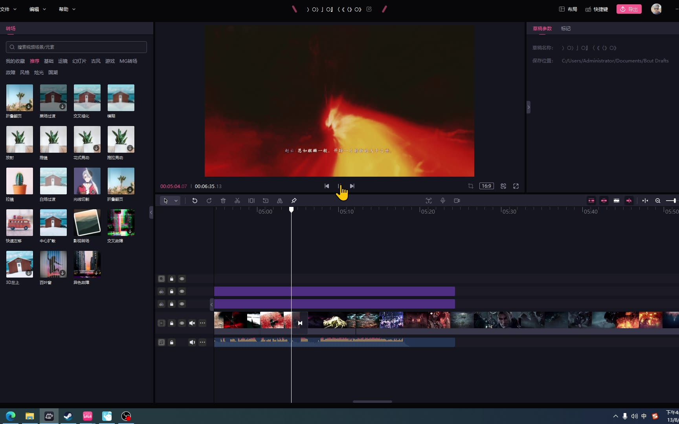Click the crop icon below preview
This screenshot has width=679, height=424.
tap(471, 186)
